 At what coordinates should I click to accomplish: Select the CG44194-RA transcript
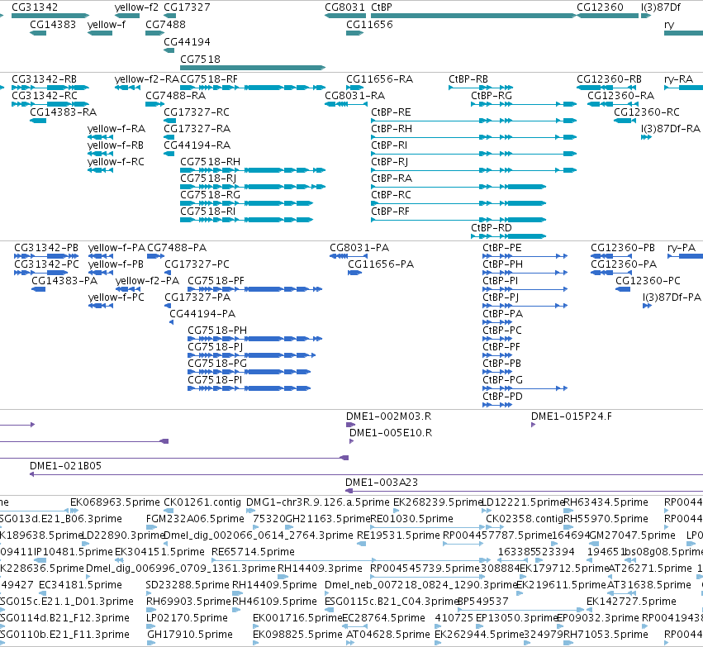coord(169,154)
